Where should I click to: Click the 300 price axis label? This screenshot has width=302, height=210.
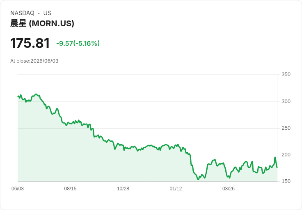(286, 102)
